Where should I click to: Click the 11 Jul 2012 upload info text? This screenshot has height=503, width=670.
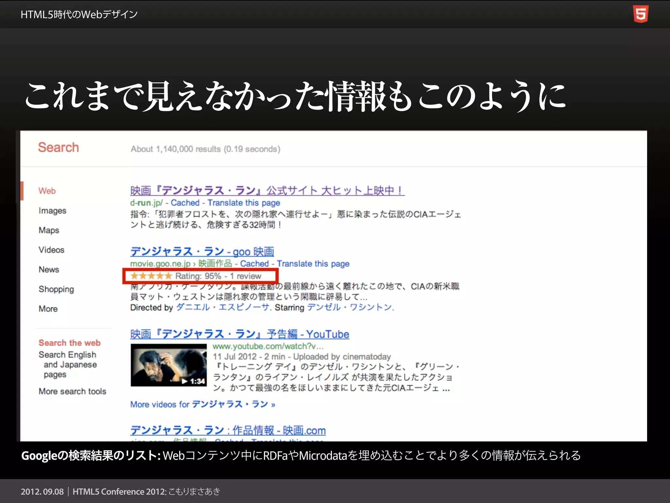tap(302, 357)
